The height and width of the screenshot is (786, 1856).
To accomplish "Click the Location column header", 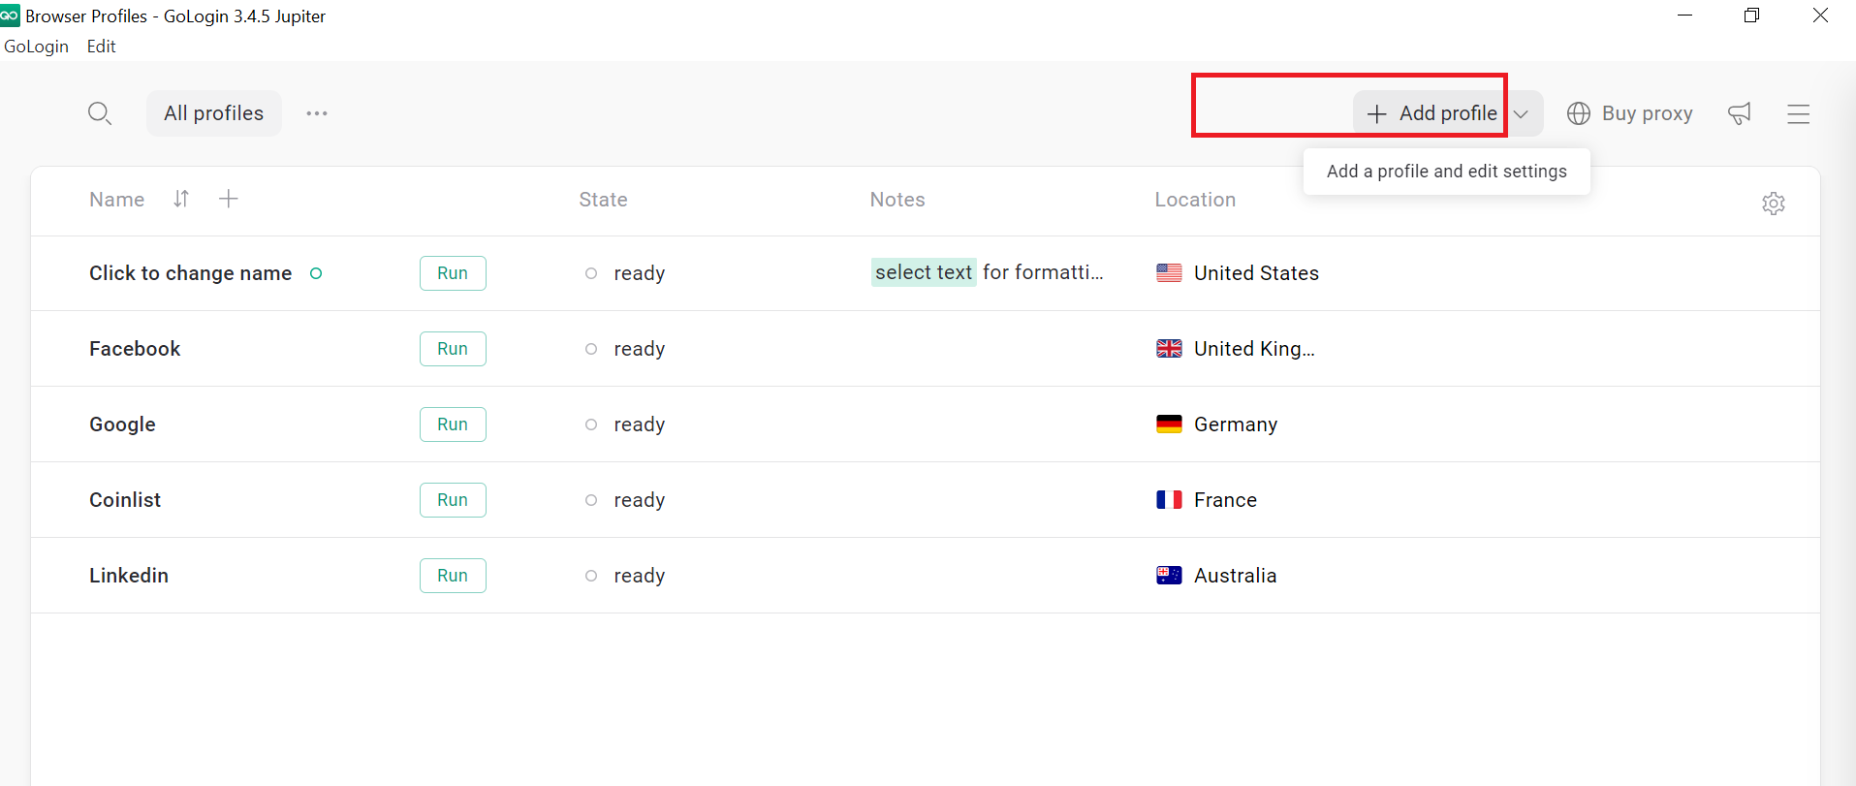I will pos(1195,200).
